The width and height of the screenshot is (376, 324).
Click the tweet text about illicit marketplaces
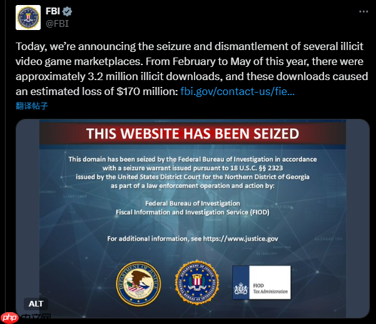click(x=191, y=69)
